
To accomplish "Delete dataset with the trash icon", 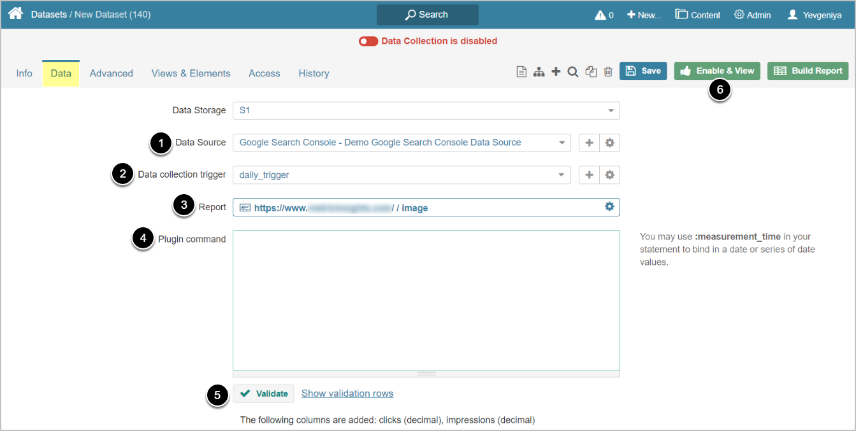I will click(608, 72).
